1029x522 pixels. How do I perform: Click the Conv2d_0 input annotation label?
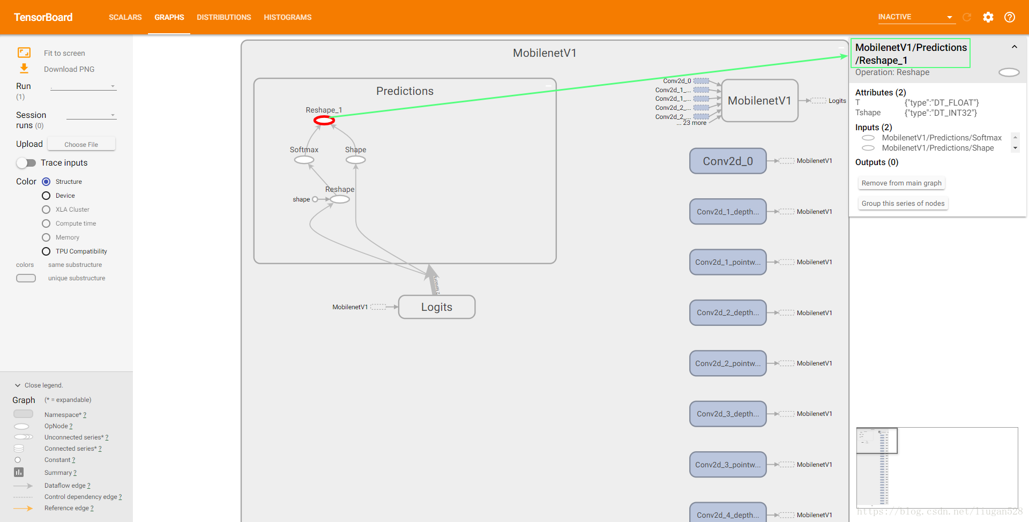coord(677,81)
